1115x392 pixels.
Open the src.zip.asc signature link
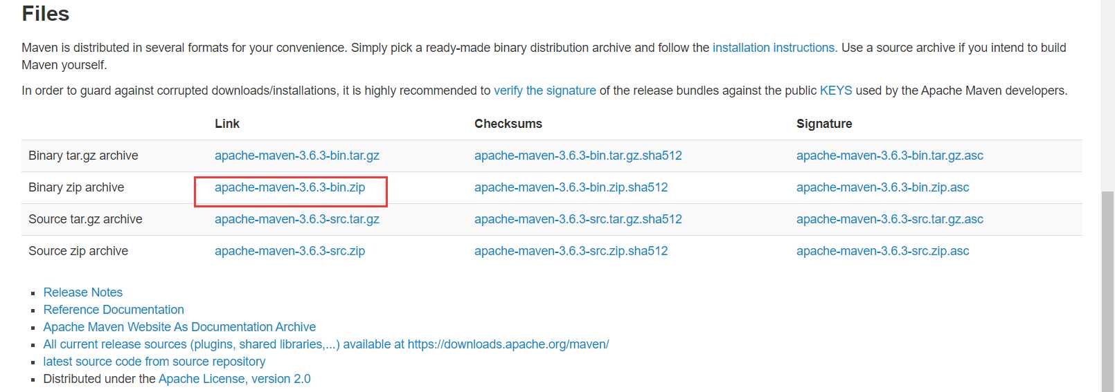pyautogui.click(x=883, y=251)
